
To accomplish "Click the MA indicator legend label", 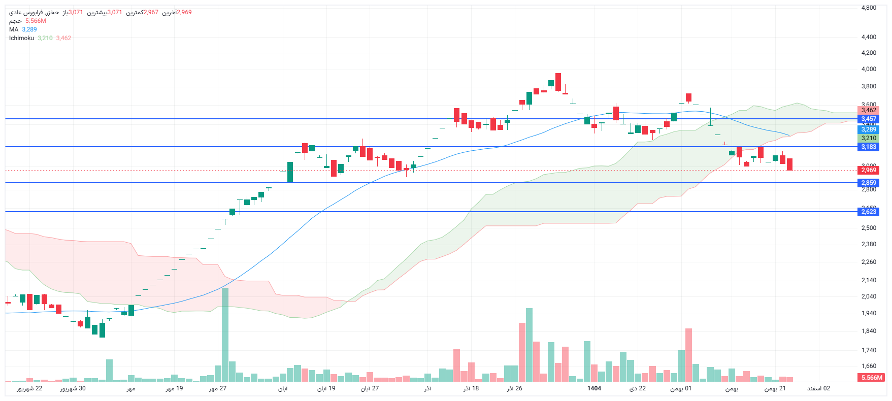I will tap(14, 29).
